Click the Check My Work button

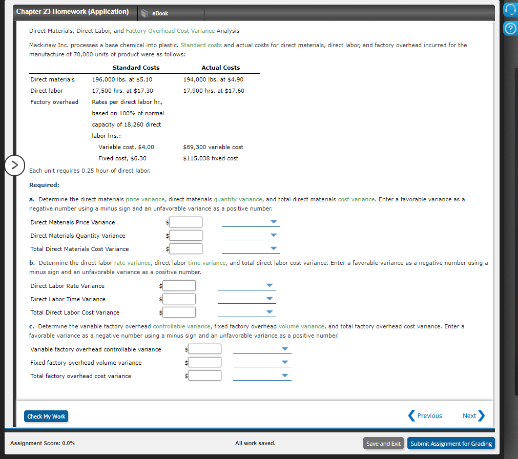[x=46, y=416]
